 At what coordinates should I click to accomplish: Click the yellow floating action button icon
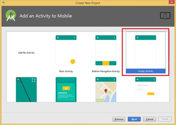click(x=73, y=61)
